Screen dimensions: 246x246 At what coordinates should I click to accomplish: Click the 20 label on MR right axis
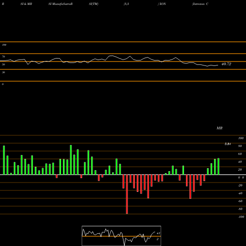point(240,170)
